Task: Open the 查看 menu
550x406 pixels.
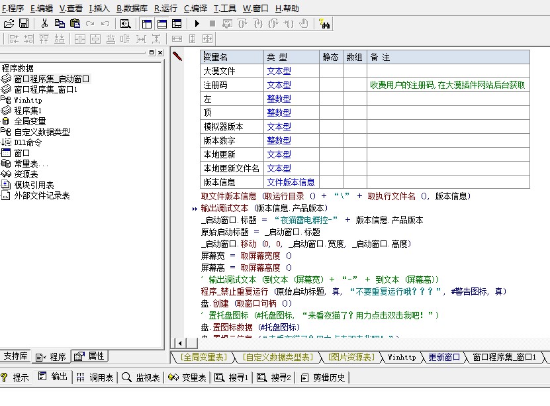Action: [71, 9]
